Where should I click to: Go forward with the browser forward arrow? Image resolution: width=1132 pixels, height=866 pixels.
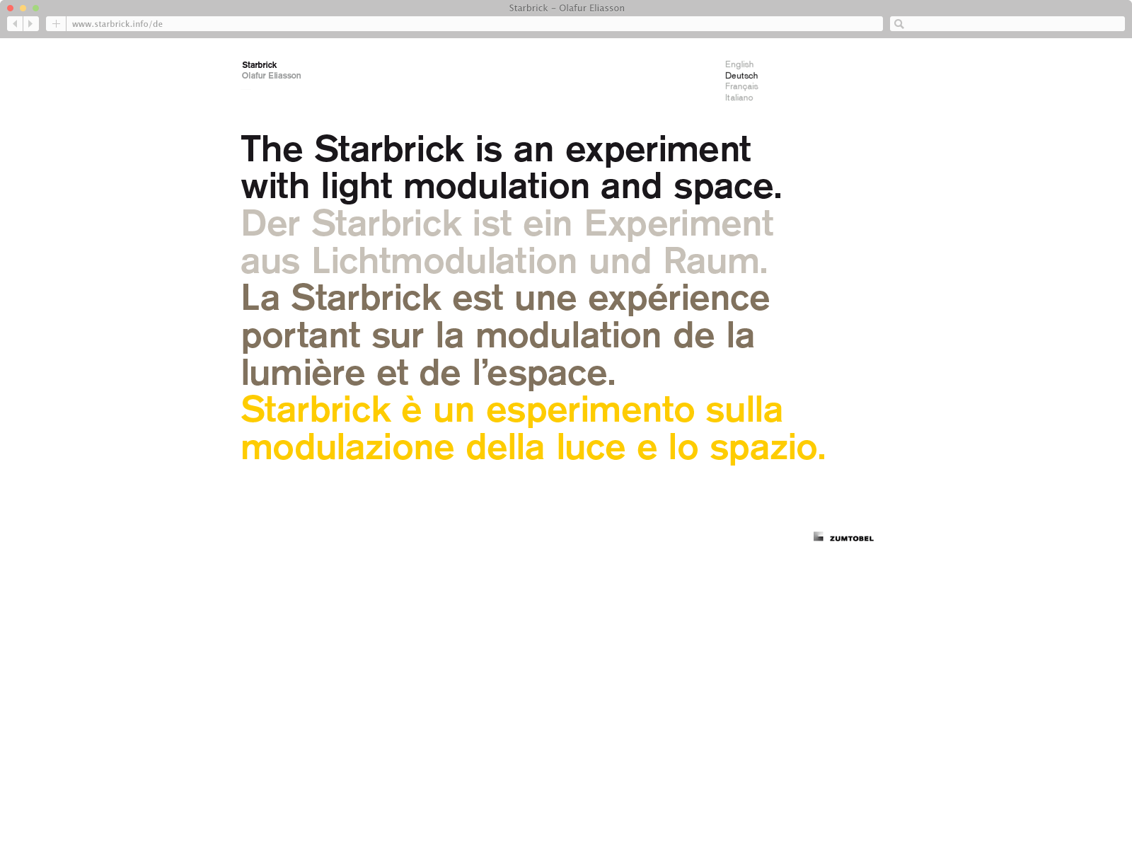pos(30,24)
